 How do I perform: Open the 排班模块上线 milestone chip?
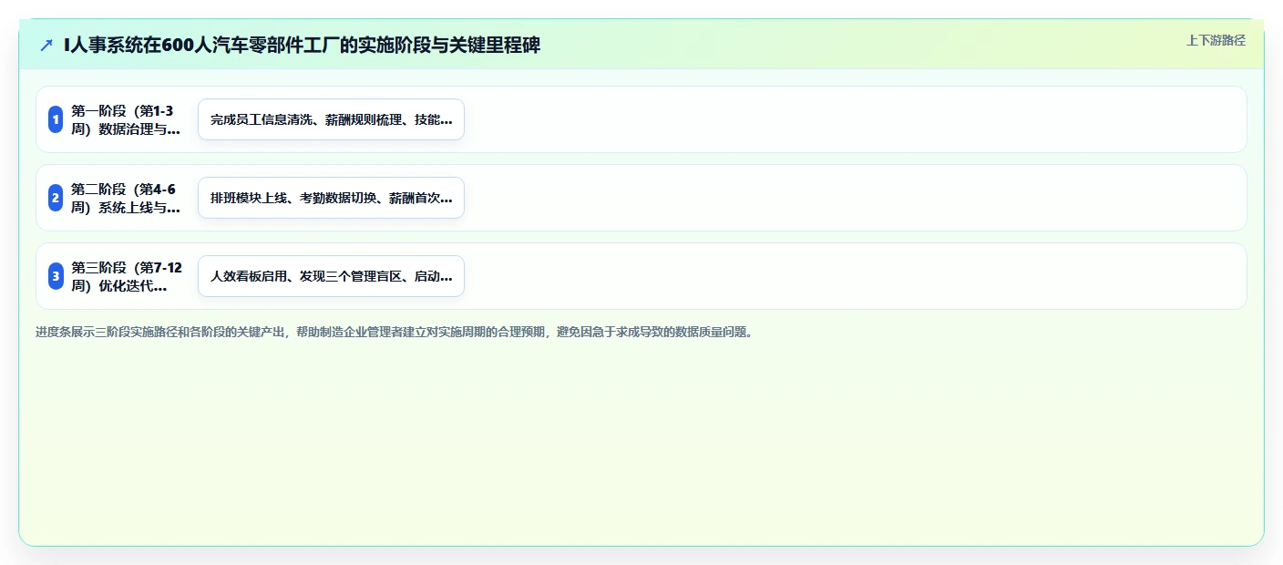tap(331, 198)
